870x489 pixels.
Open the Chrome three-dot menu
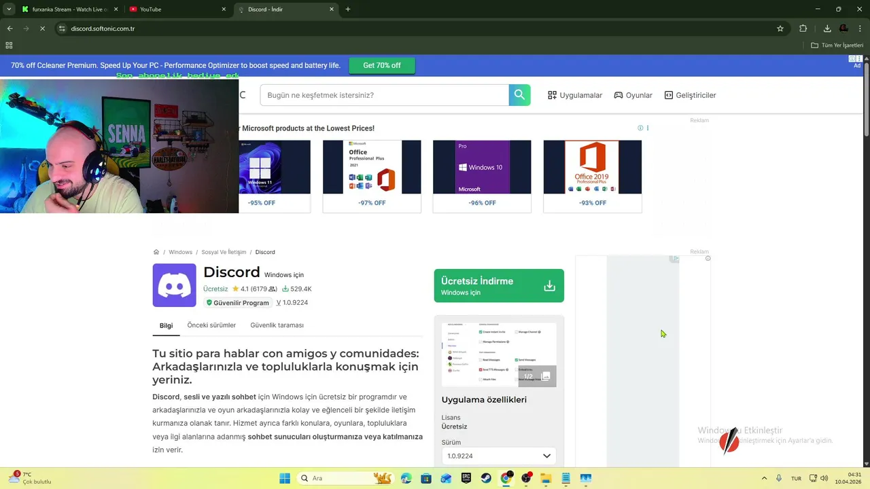860,29
